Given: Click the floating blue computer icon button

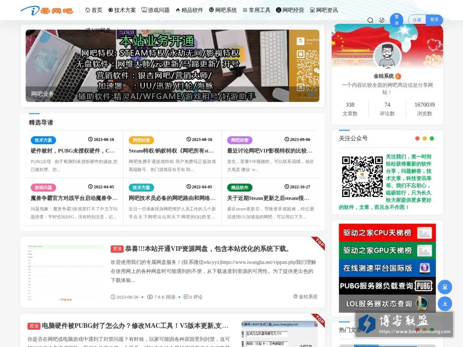Looking at the screenshot, I should (445, 287).
